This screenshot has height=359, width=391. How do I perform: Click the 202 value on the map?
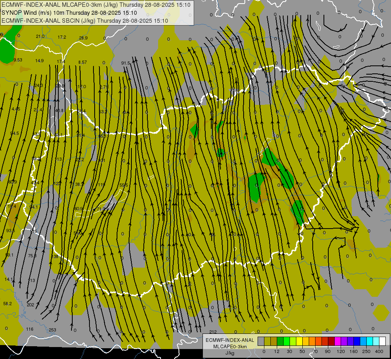[30, 305]
